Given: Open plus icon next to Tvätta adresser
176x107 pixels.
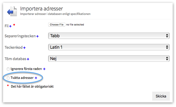Looking at the screenshot, I should click(x=36, y=78).
